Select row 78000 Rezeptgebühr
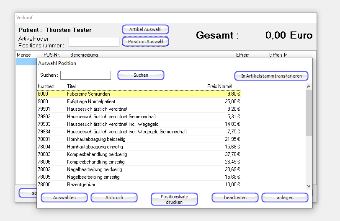340x221 pixels. click(x=139, y=185)
